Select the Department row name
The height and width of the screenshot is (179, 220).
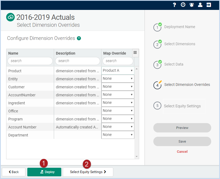18,135
